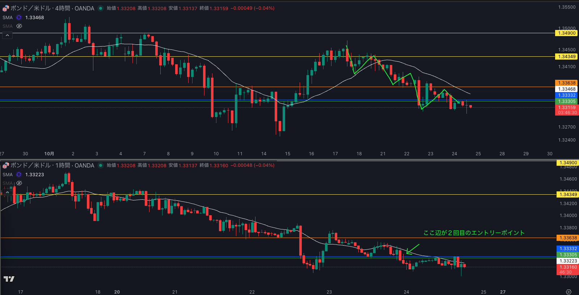This screenshot has height=295, width=579.
Task: Click the SMA refresh icon on 4-hour chart
Action: [19, 17]
